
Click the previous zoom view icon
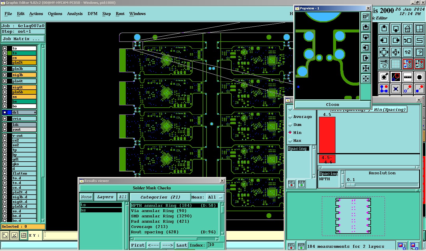[408, 40]
